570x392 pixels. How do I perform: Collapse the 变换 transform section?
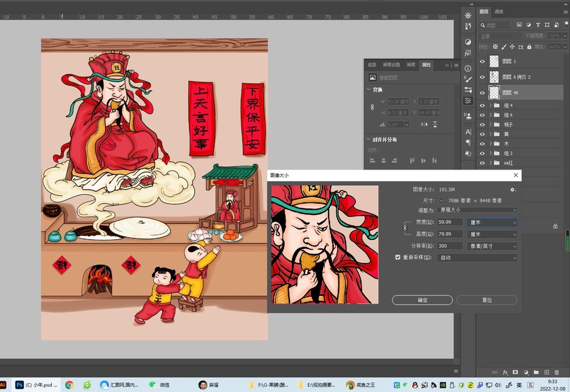368,89
